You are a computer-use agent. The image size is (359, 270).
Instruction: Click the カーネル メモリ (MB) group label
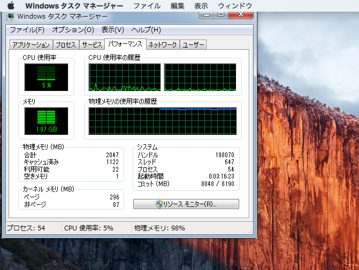[48, 189]
